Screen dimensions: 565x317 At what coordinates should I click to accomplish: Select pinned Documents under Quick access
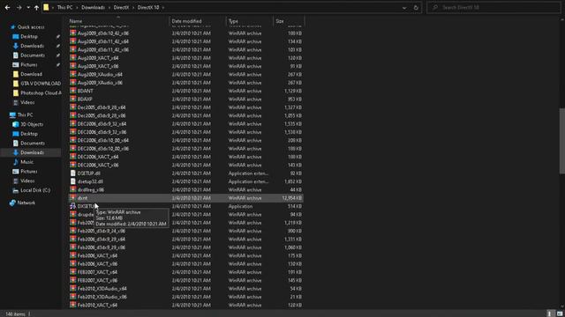[x=33, y=55]
